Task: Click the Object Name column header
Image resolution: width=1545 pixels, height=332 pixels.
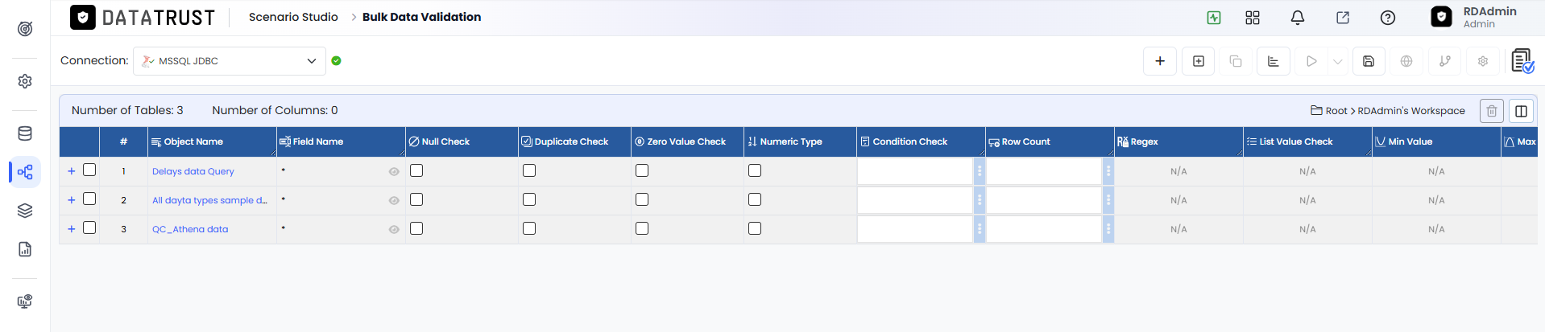Action: coord(212,141)
